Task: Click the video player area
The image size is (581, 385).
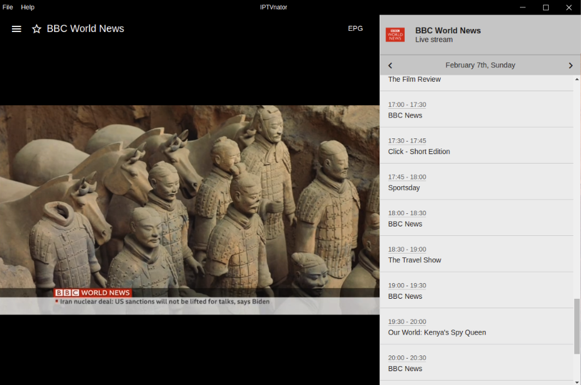Action: tap(189, 210)
